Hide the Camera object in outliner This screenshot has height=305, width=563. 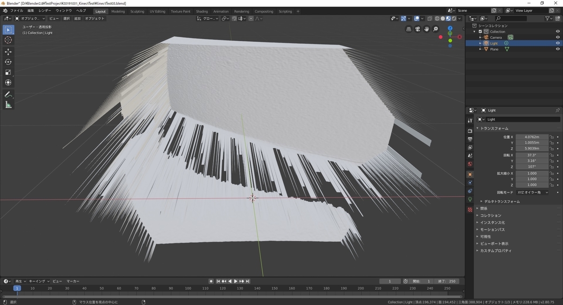(x=558, y=37)
